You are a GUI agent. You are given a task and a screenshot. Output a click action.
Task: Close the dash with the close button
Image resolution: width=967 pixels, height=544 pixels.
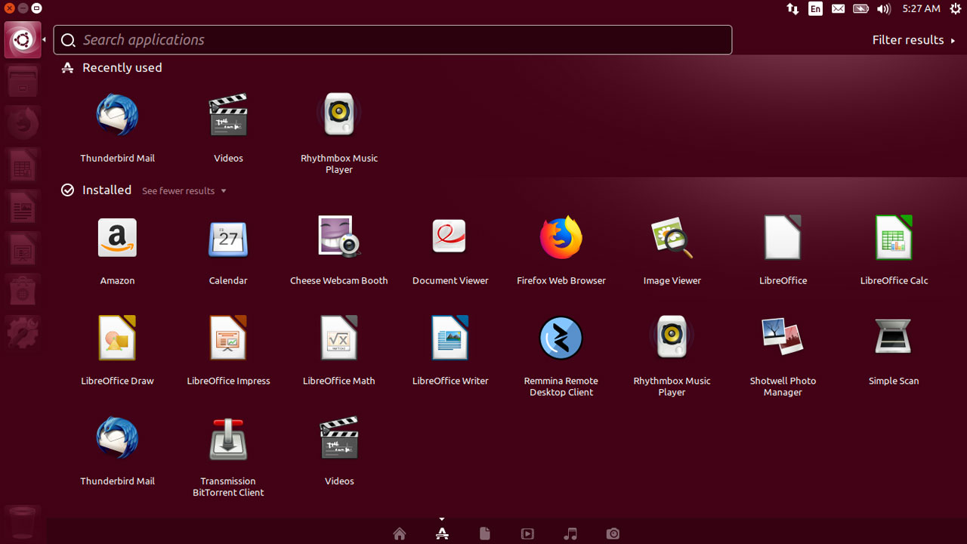coord(9,8)
